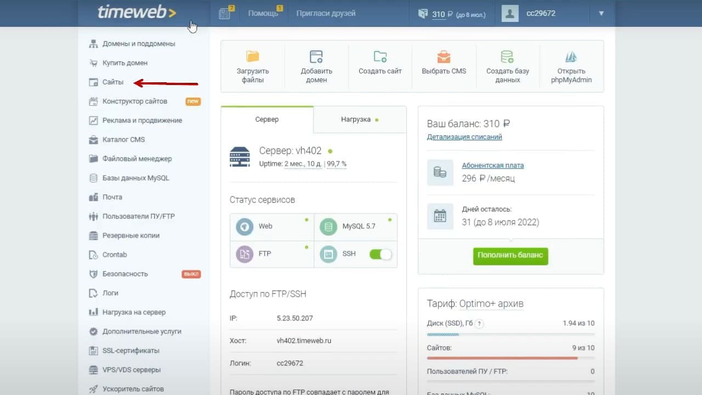Click the IP address 5.23.50.207

(x=295, y=318)
